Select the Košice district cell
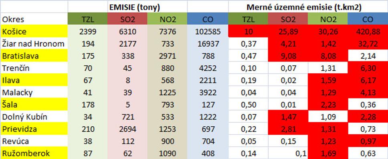The width and height of the screenshot is (388, 159). coord(34,31)
